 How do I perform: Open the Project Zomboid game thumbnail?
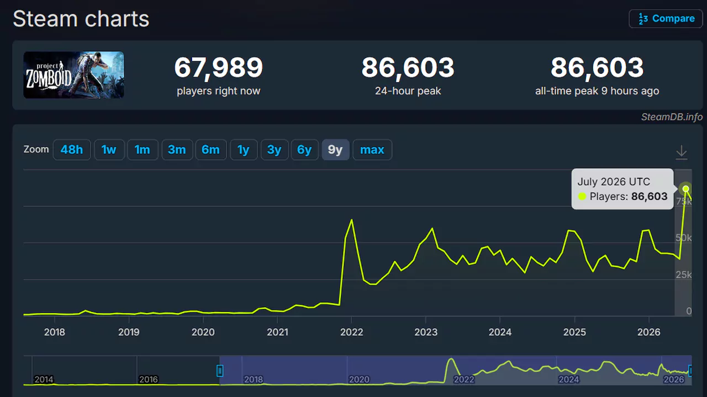pos(73,75)
